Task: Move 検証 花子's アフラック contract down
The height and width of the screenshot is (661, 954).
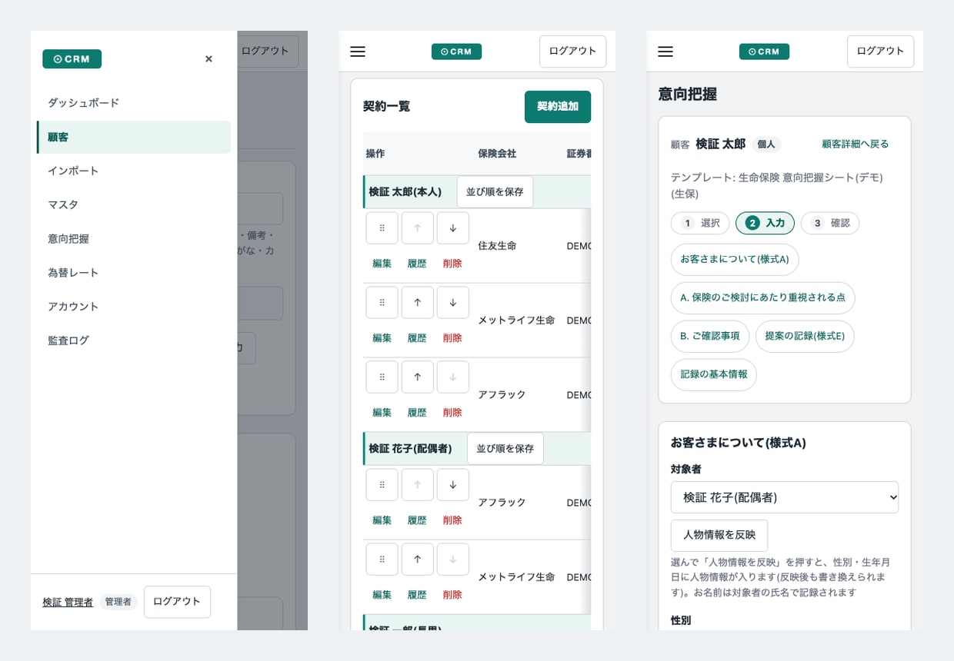Action: [x=453, y=485]
